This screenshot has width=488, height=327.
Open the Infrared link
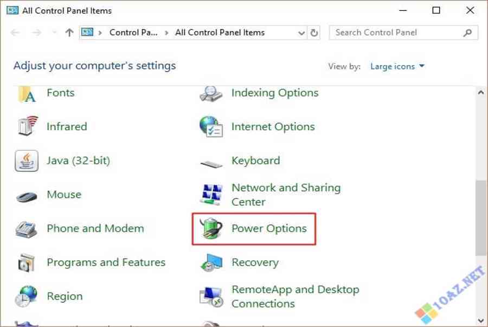click(67, 127)
